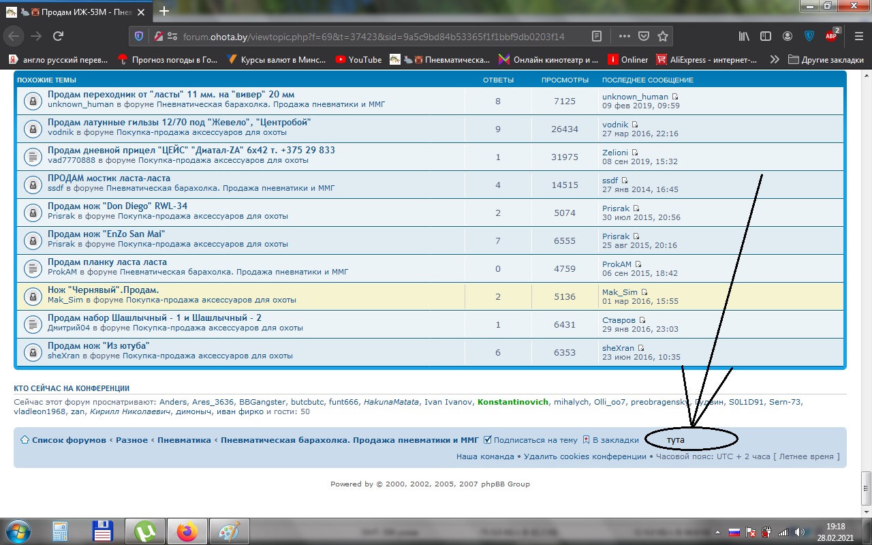The width and height of the screenshot is (872, 545).
Task: Show hidden system tray icons arrow
Action: [x=717, y=531]
